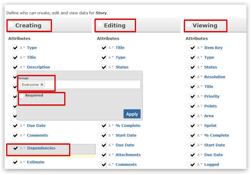Toggle the Creating select-all checkbox
This screenshot has width=251, height=175.
[11, 25]
